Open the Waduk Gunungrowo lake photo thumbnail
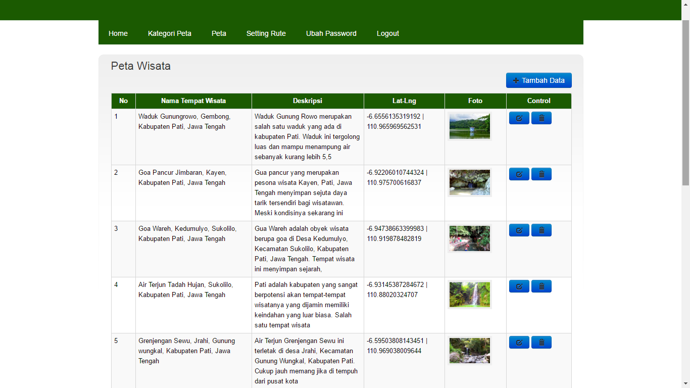The height and width of the screenshot is (388, 690). 469,126
